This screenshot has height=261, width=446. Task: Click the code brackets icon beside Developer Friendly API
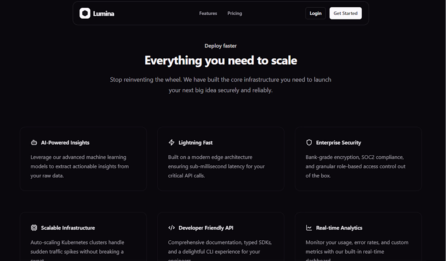coord(172,228)
